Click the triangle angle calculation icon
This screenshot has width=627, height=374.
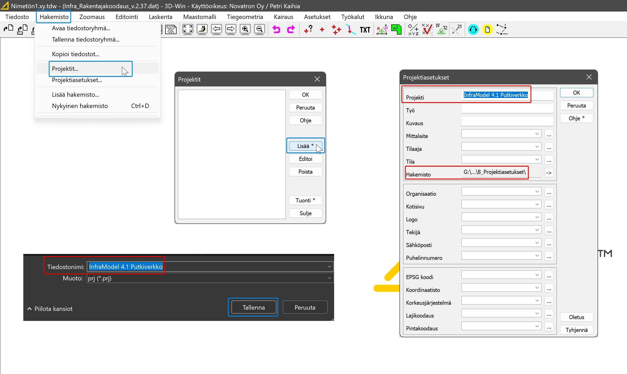point(382,29)
